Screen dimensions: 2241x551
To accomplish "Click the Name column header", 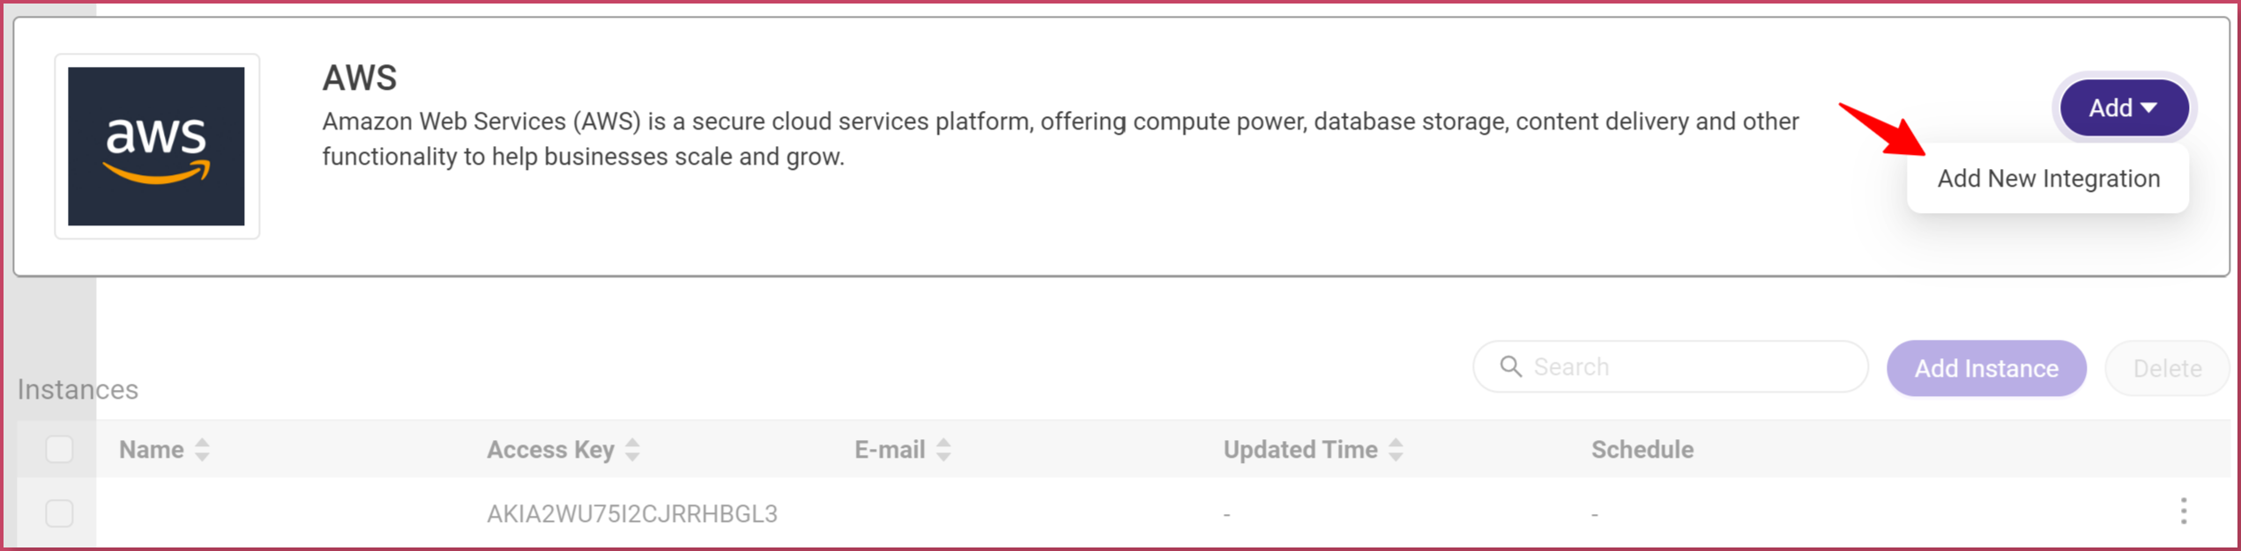I will click(152, 450).
